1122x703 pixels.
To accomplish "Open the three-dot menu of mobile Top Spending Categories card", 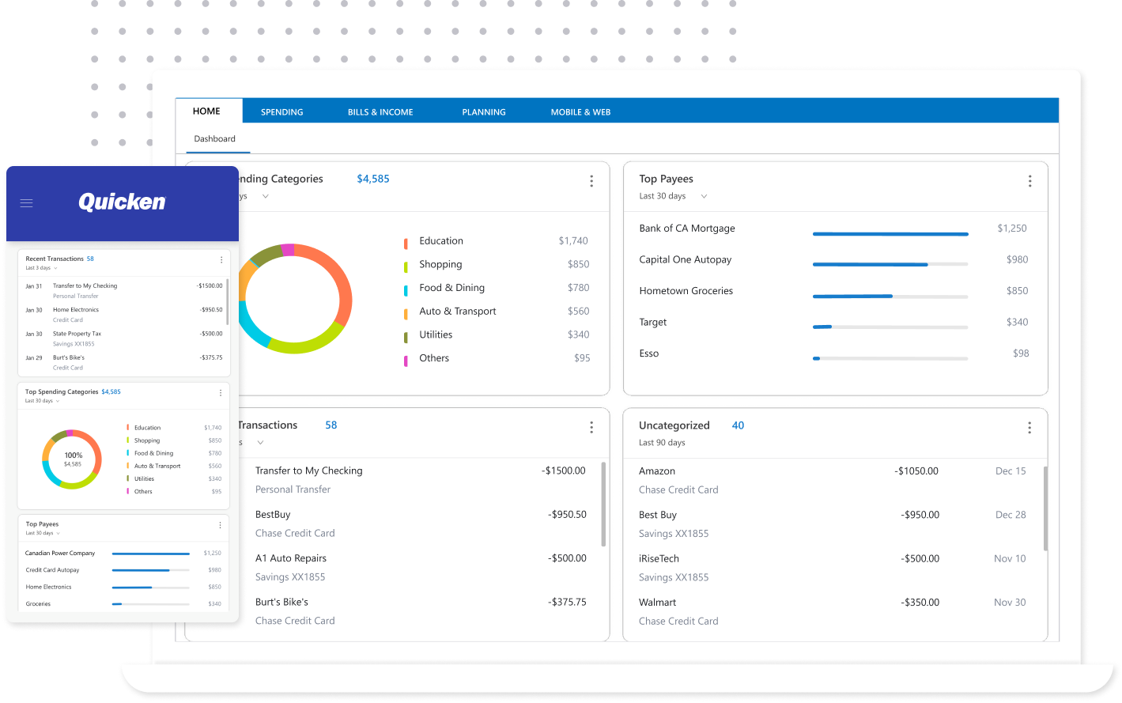I will tap(221, 393).
